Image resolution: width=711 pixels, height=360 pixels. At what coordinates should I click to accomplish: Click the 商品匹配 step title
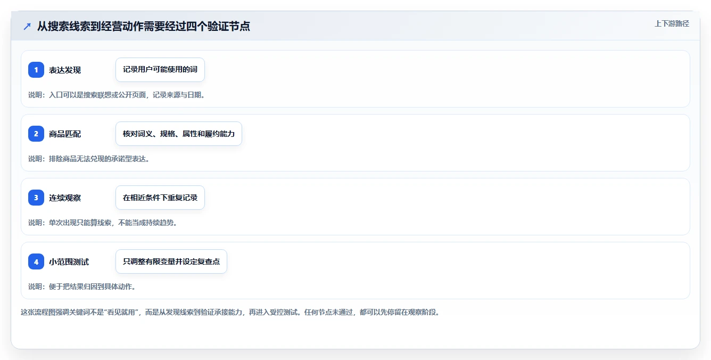pos(65,134)
